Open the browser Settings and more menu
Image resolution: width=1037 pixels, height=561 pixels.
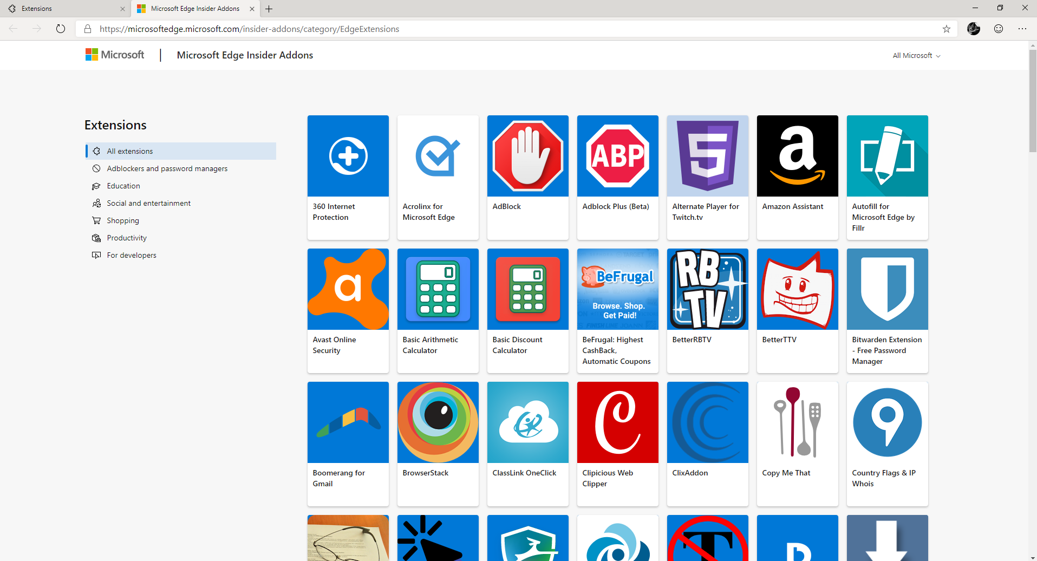tap(1022, 29)
